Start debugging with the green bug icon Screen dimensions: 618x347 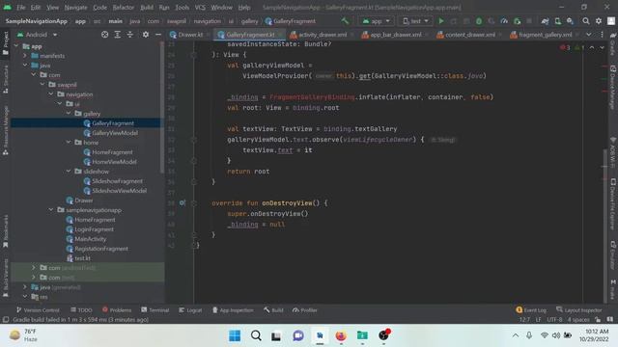479,21
